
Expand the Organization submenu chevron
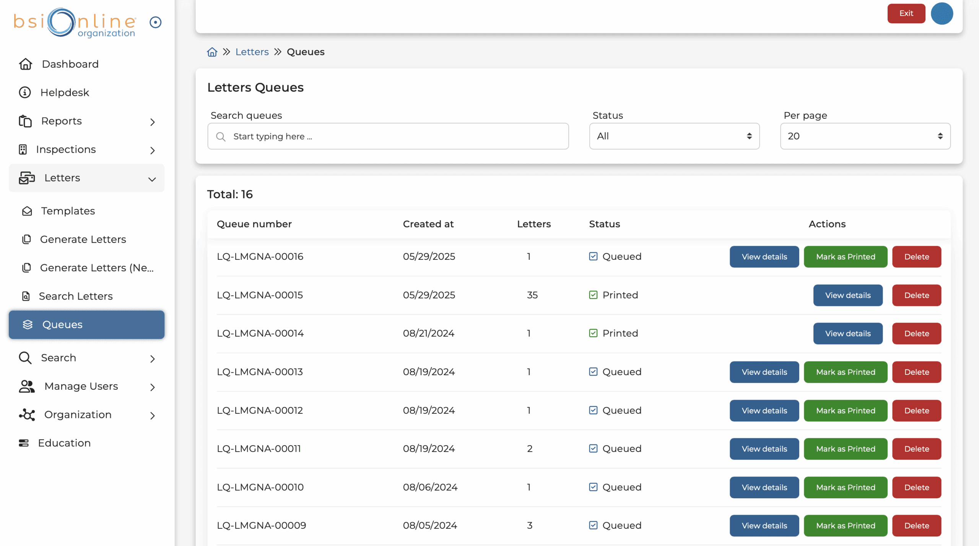pos(153,415)
